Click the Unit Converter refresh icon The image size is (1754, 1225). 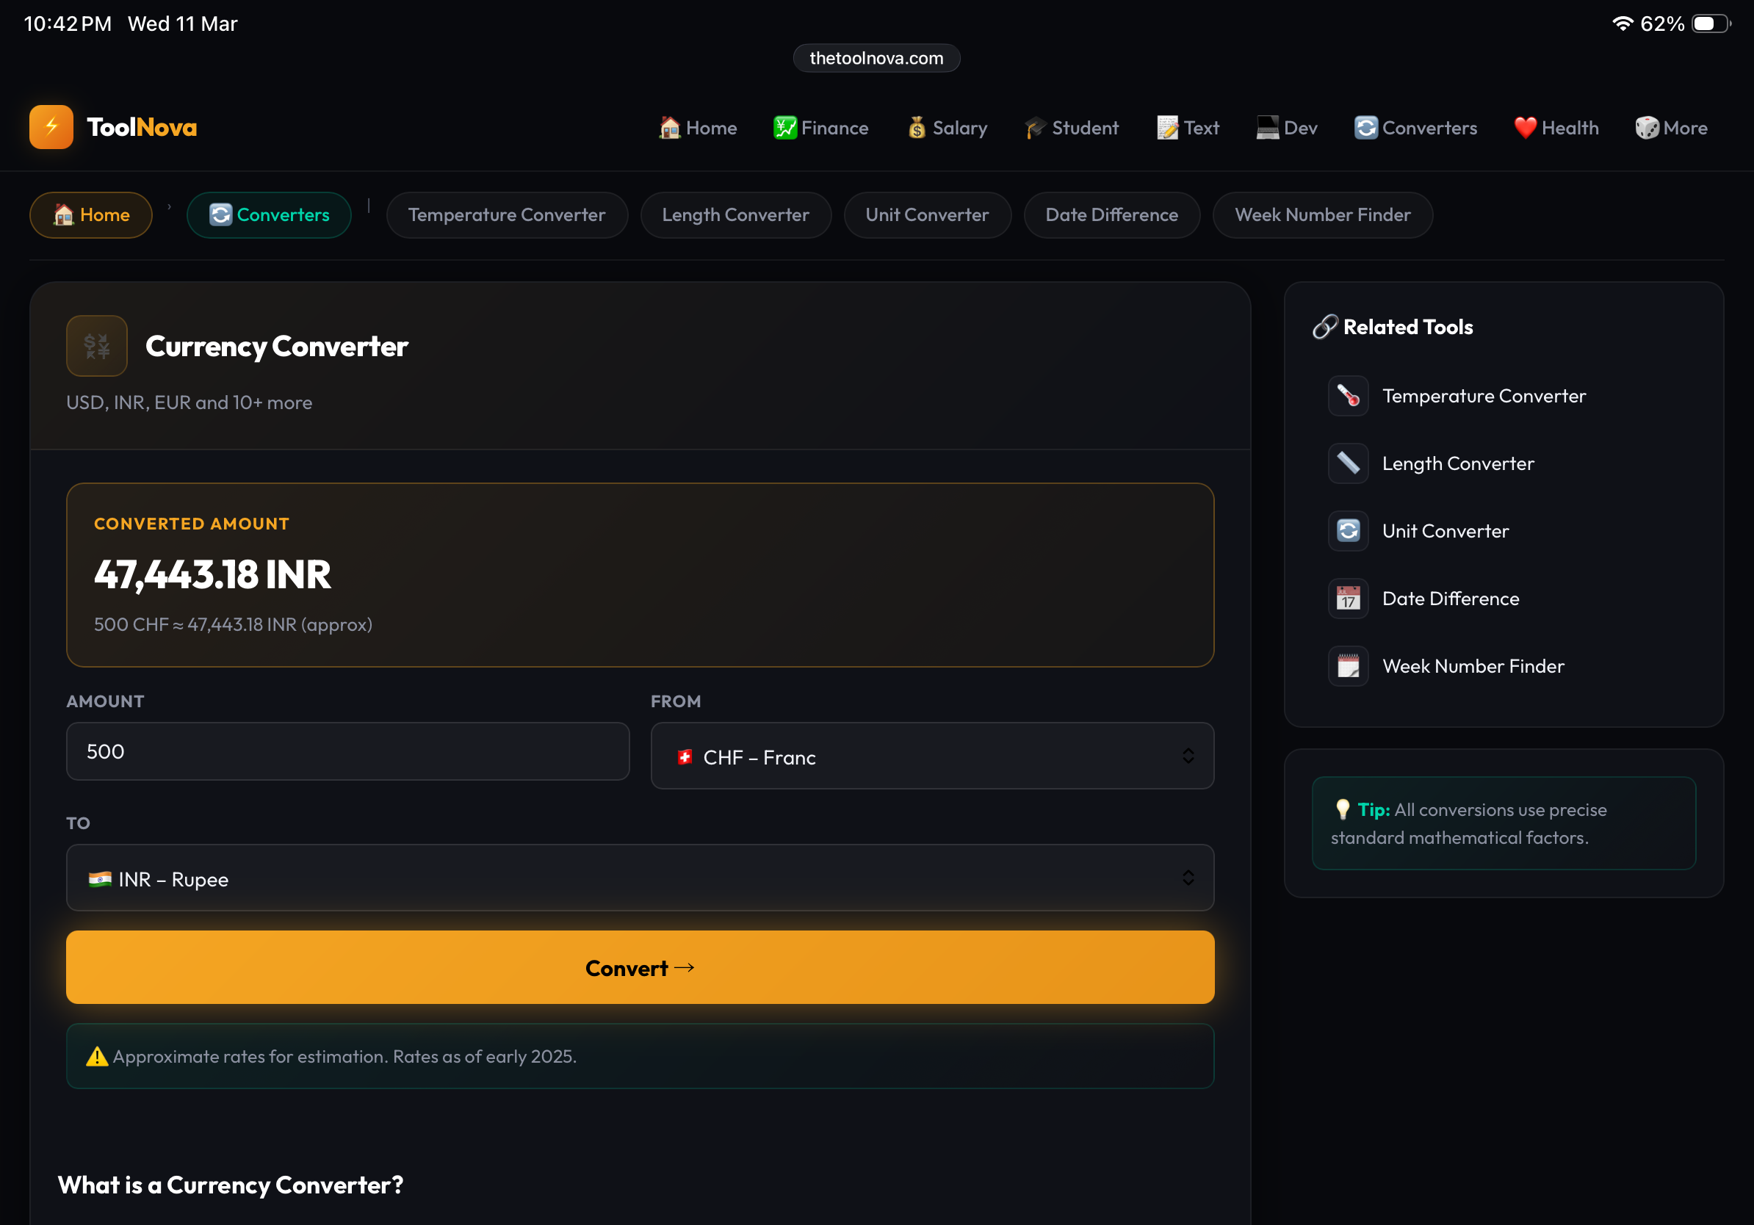(x=1348, y=531)
